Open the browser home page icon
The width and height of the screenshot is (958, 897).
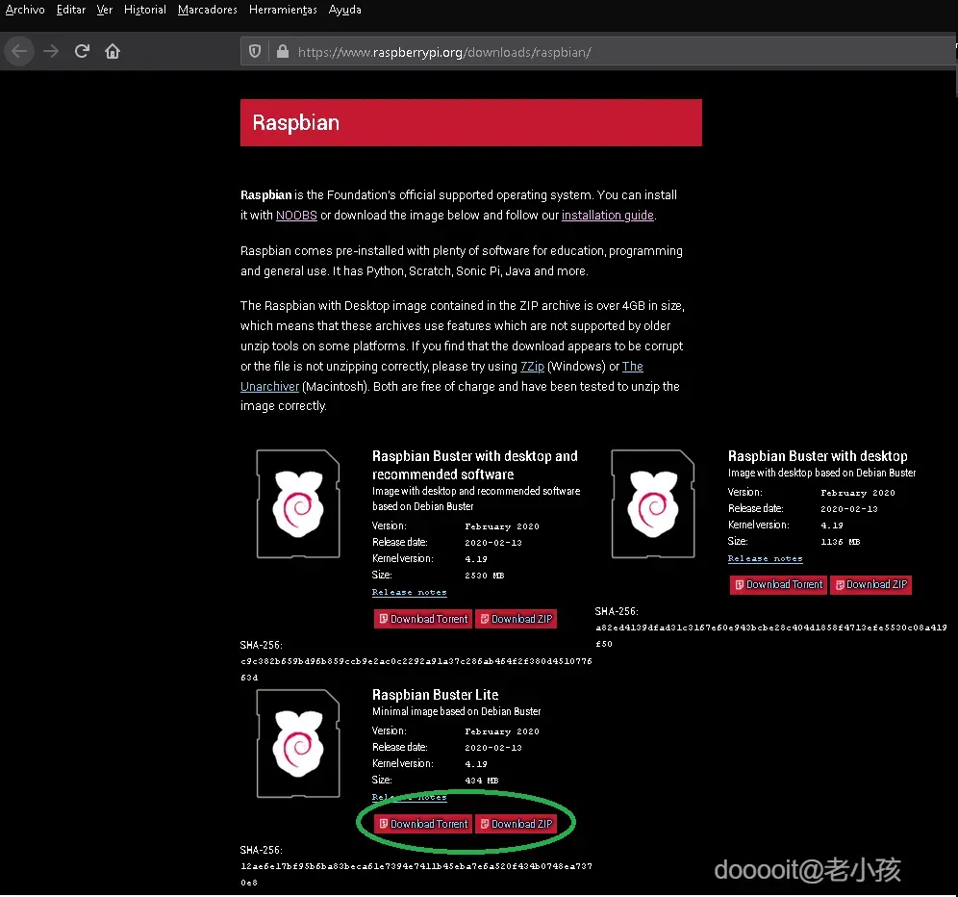(x=113, y=51)
